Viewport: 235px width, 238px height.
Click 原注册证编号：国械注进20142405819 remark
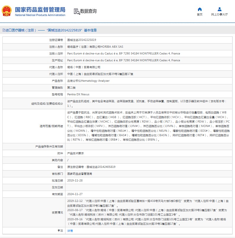pos(91,167)
